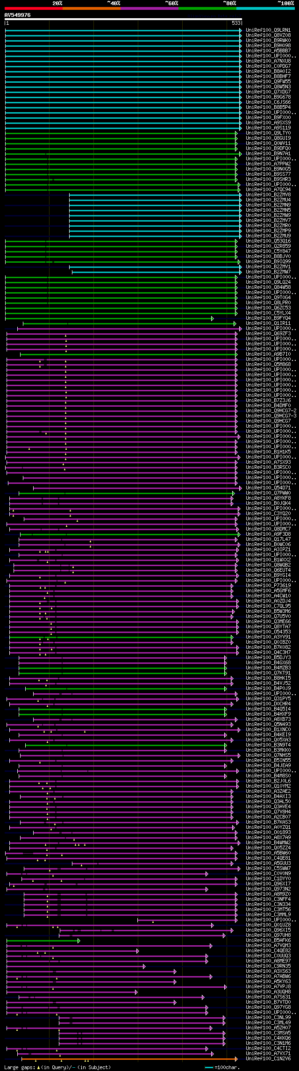Screen dimensions: 299x1071
Task: Pick hit UniRef100_A9S119
Action: pyautogui.click(x=268, y=128)
